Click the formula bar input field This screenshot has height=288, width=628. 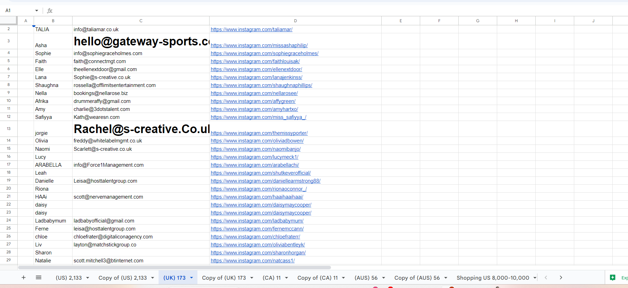[x=340, y=11]
